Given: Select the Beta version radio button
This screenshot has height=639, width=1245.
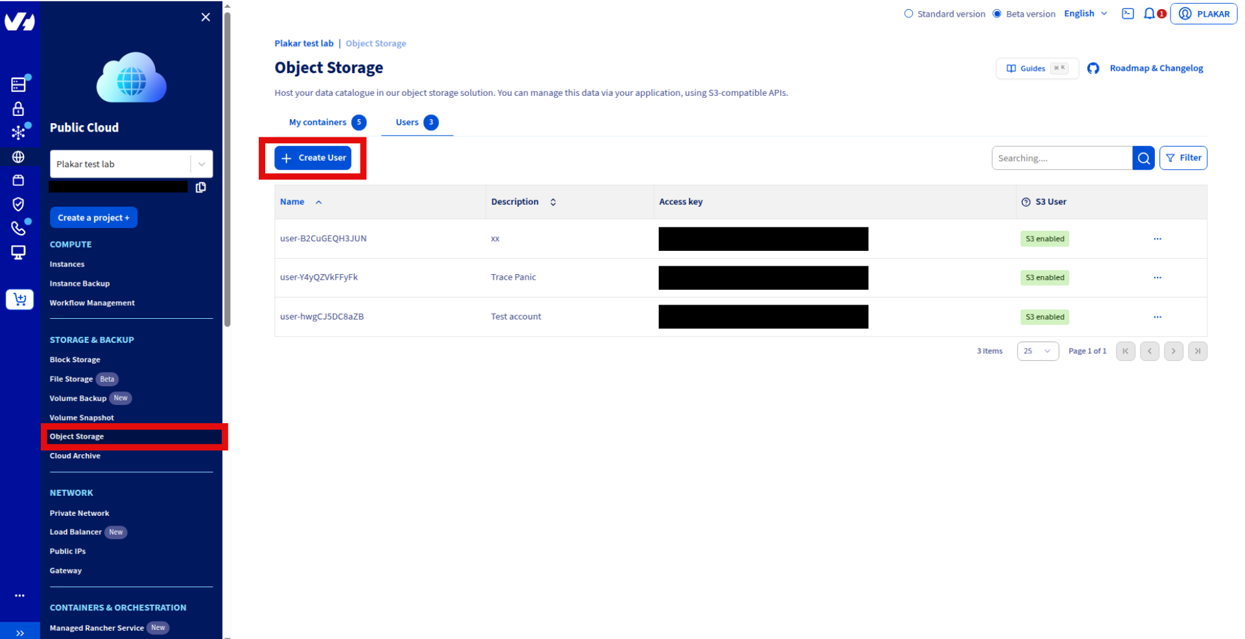Looking at the screenshot, I should click(997, 13).
